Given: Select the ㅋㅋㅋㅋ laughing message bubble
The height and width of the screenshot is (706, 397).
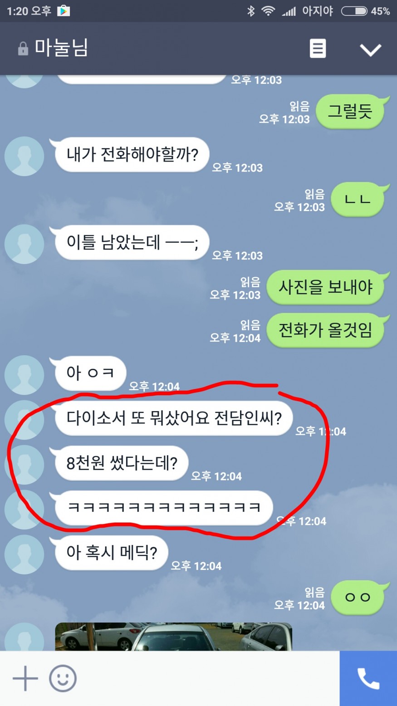Looking at the screenshot, I should pos(164,508).
